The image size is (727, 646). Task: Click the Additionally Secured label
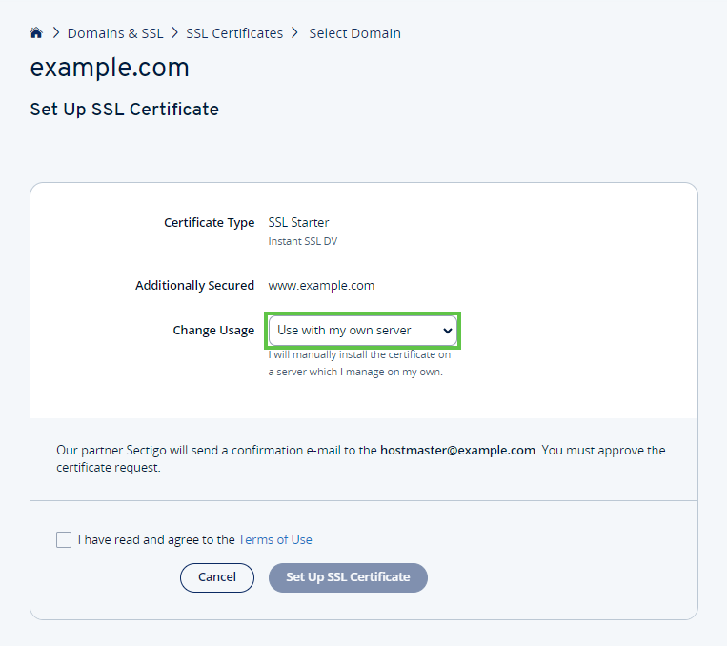[x=194, y=285]
